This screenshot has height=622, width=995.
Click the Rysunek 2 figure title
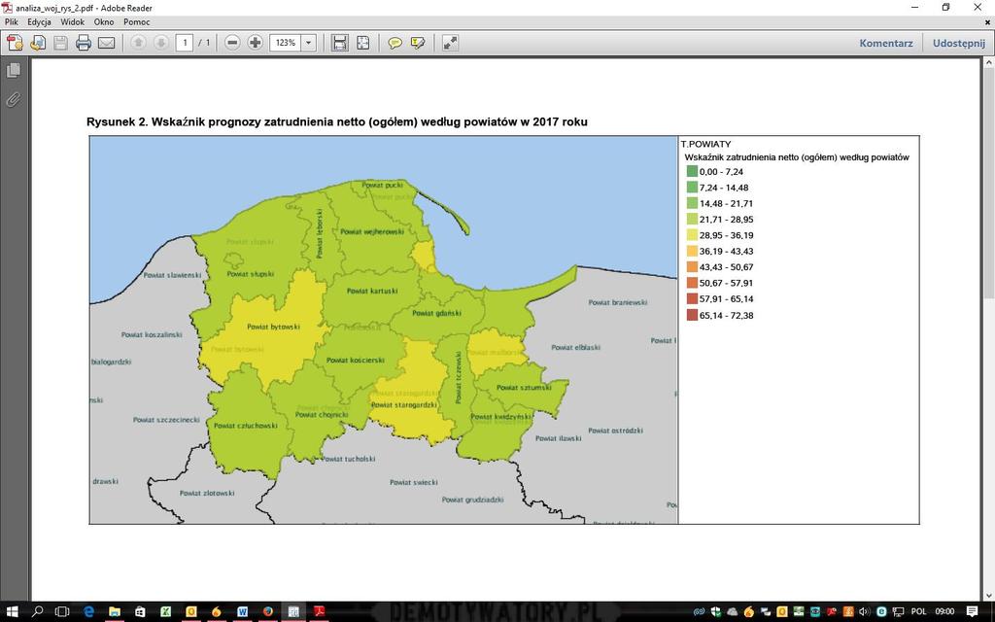pyautogui.click(x=337, y=121)
